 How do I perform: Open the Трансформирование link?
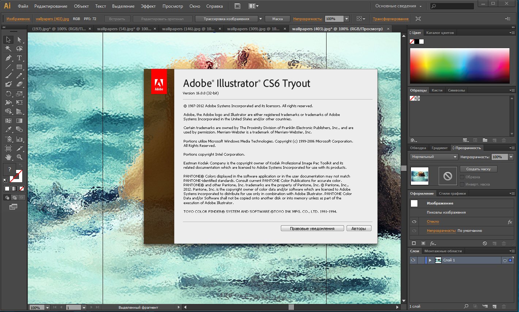[x=391, y=19]
